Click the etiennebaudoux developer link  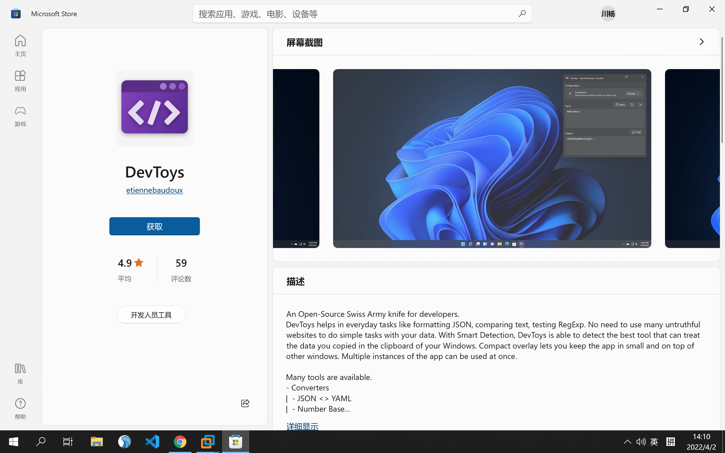155,189
